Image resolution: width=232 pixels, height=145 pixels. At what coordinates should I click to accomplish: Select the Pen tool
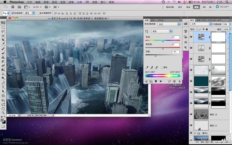3,83
